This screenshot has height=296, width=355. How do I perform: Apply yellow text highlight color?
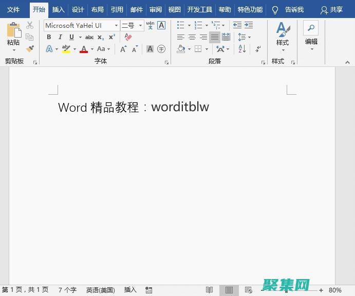(x=66, y=49)
